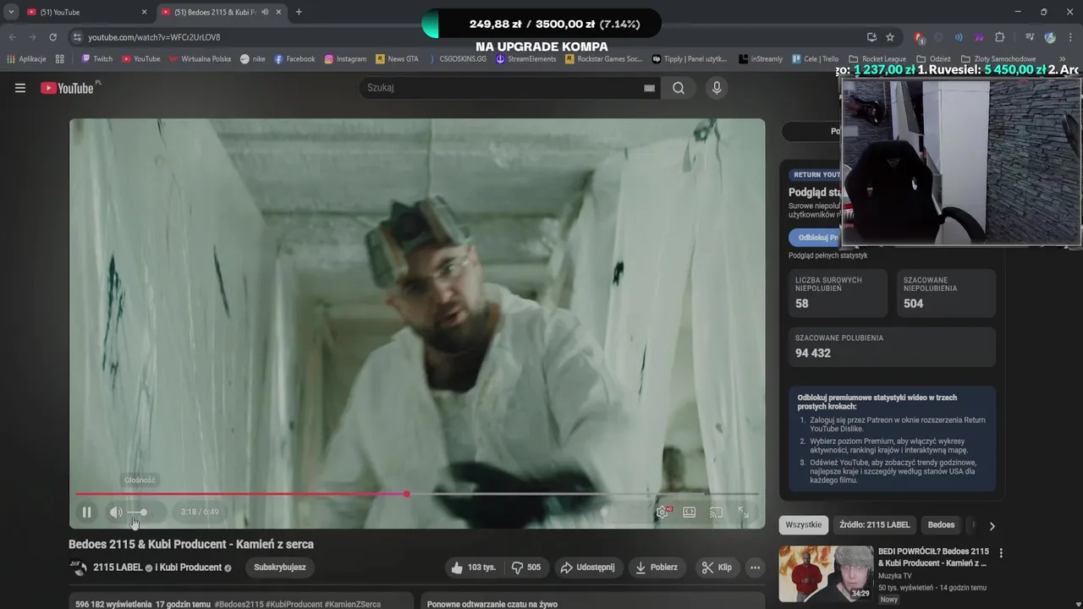The image size is (1083, 609).
Task: Open the cast to device icon
Action: (716, 512)
